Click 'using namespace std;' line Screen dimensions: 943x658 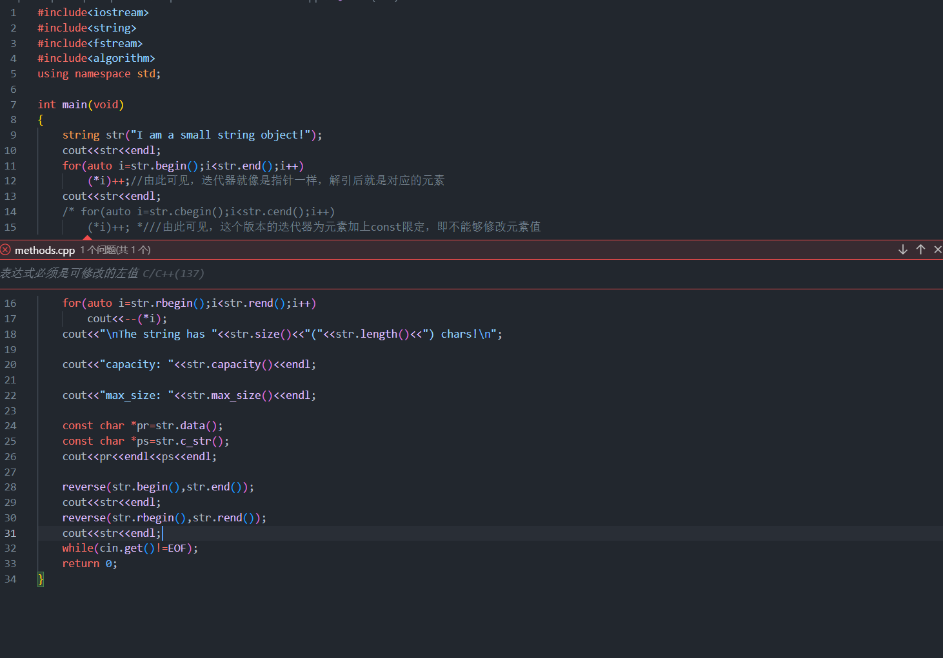(99, 73)
